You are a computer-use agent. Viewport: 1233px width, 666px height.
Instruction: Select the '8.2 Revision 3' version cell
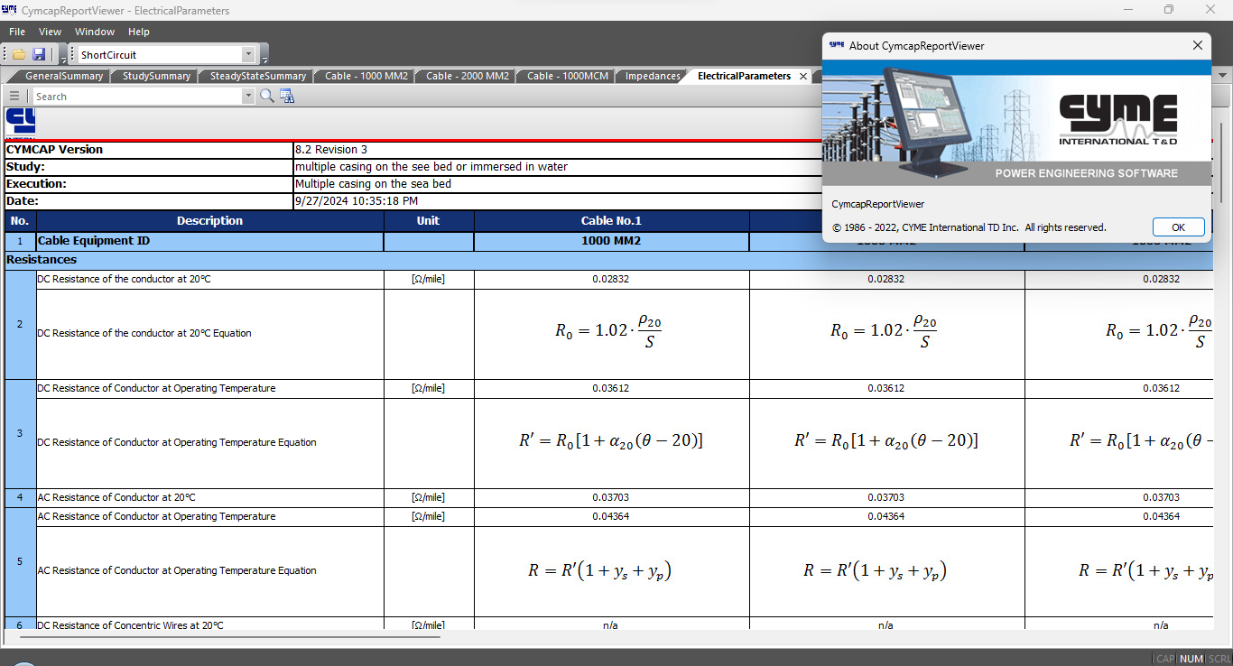click(557, 150)
